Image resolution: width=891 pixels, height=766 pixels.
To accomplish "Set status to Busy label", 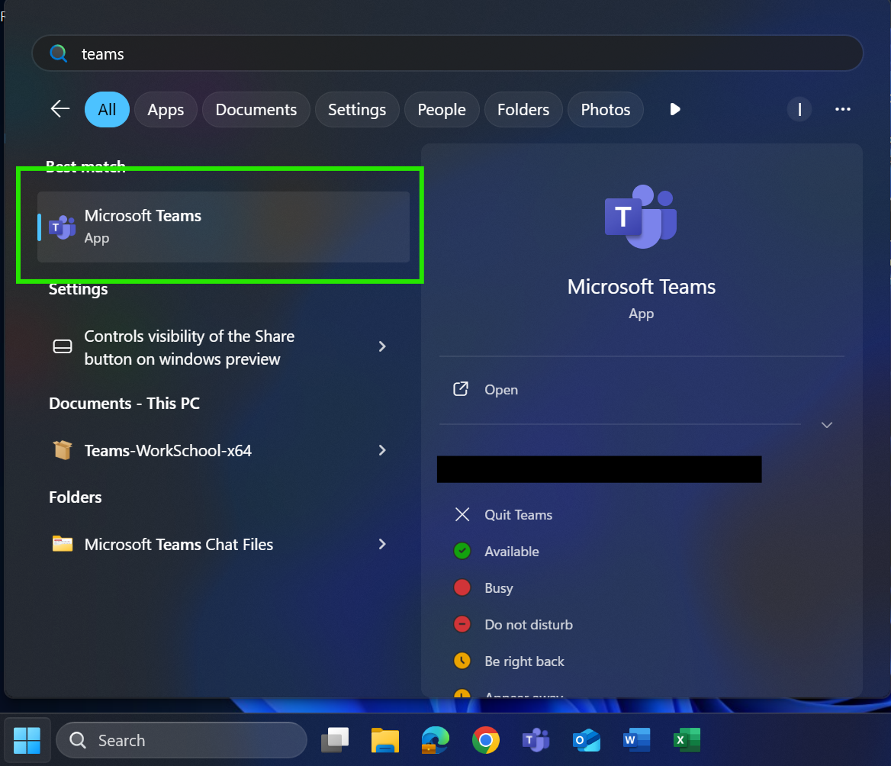I will point(498,587).
